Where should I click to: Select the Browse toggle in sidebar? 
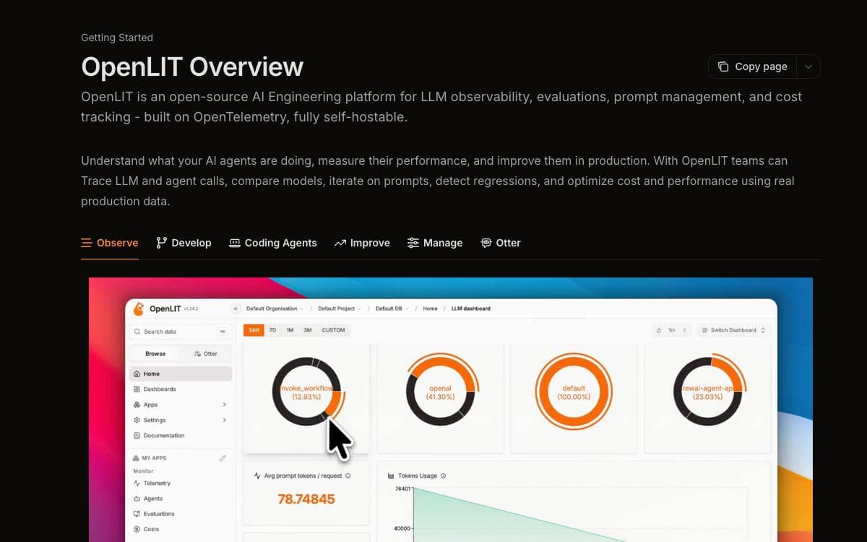coord(155,354)
